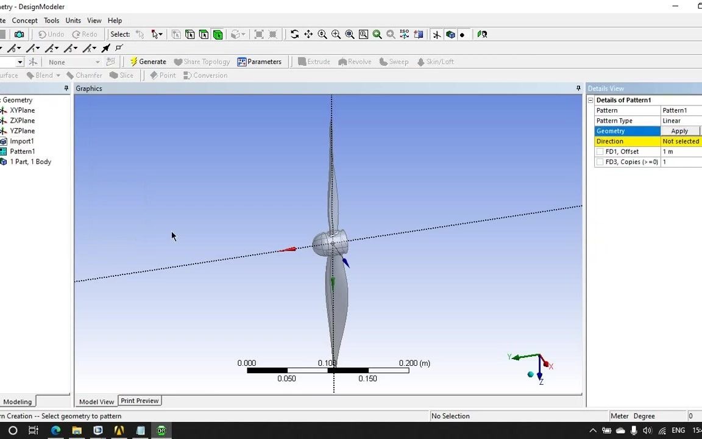Image resolution: width=702 pixels, height=439 pixels.
Task: Open the Parameters manager
Action: coord(260,62)
